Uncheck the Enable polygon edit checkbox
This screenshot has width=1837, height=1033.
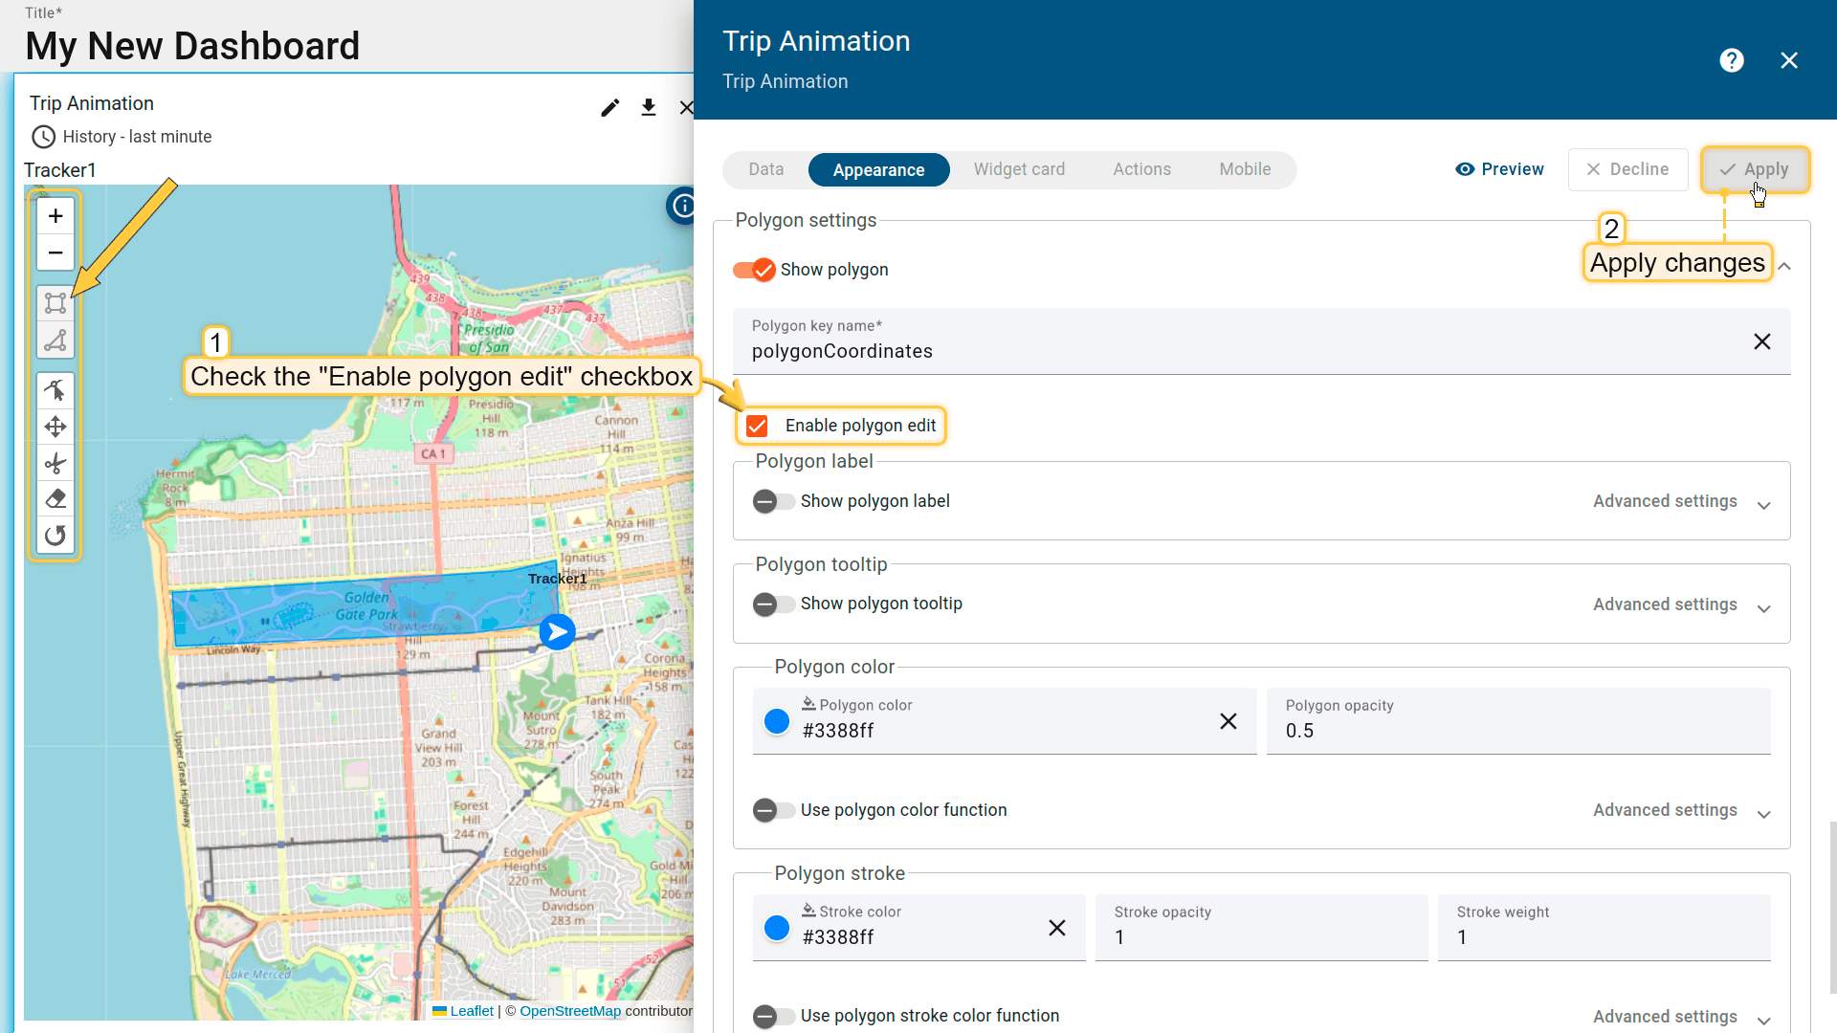(x=757, y=426)
